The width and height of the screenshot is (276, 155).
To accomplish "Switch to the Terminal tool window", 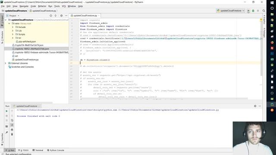I will pyautogui.click(x=38, y=150).
